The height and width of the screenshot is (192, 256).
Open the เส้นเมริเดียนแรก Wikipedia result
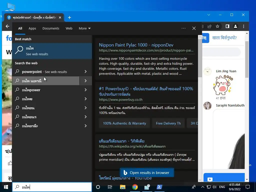pos(122,141)
